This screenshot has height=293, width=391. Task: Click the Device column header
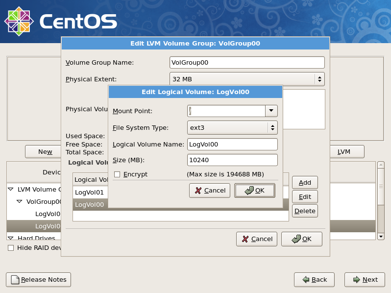[34, 172]
